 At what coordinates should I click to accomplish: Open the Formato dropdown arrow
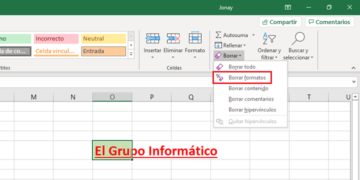[195, 57]
